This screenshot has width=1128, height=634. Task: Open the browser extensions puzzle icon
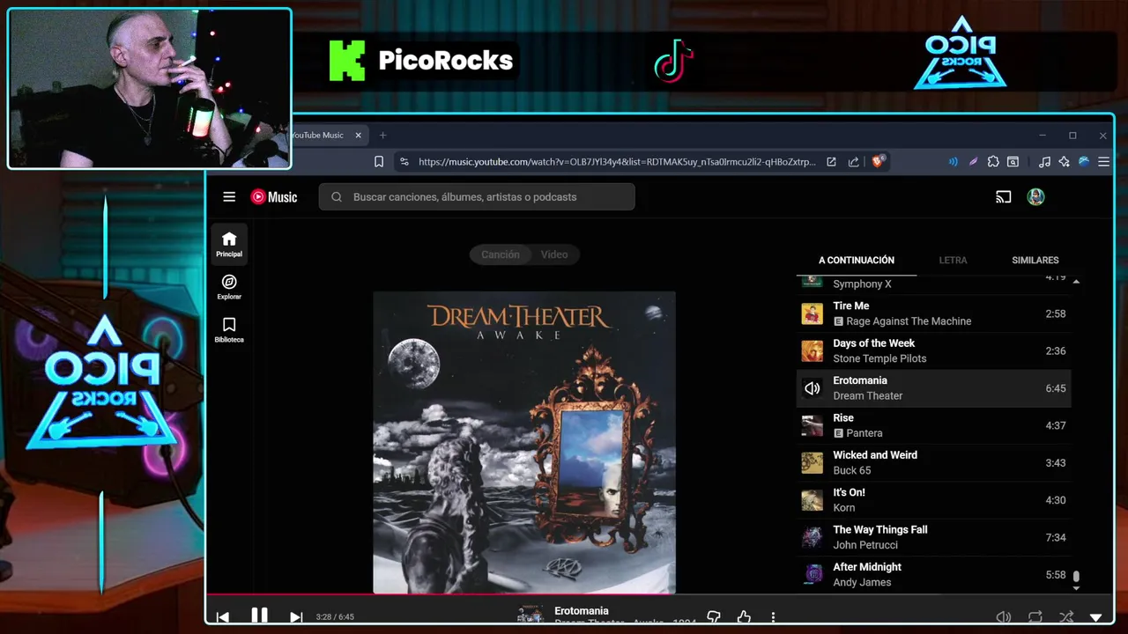[x=993, y=162]
